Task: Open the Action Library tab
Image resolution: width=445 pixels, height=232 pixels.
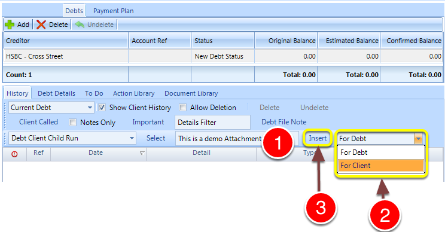Action: click(x=133, y=93)
